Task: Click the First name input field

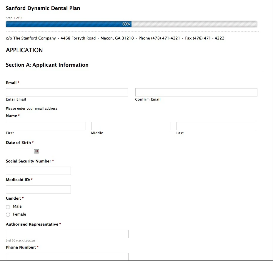Action: click(x=46, y=126)
